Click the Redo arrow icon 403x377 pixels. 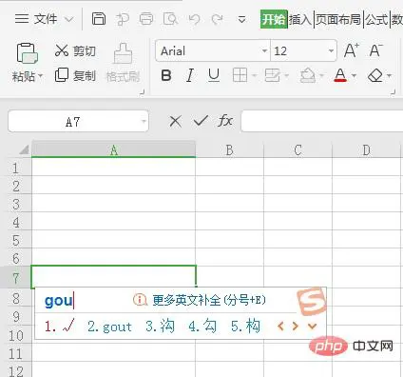(x=218, y=19)
